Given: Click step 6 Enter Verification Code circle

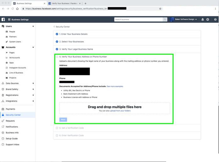Looking at the screenshot, I should [x=57, y=136].
